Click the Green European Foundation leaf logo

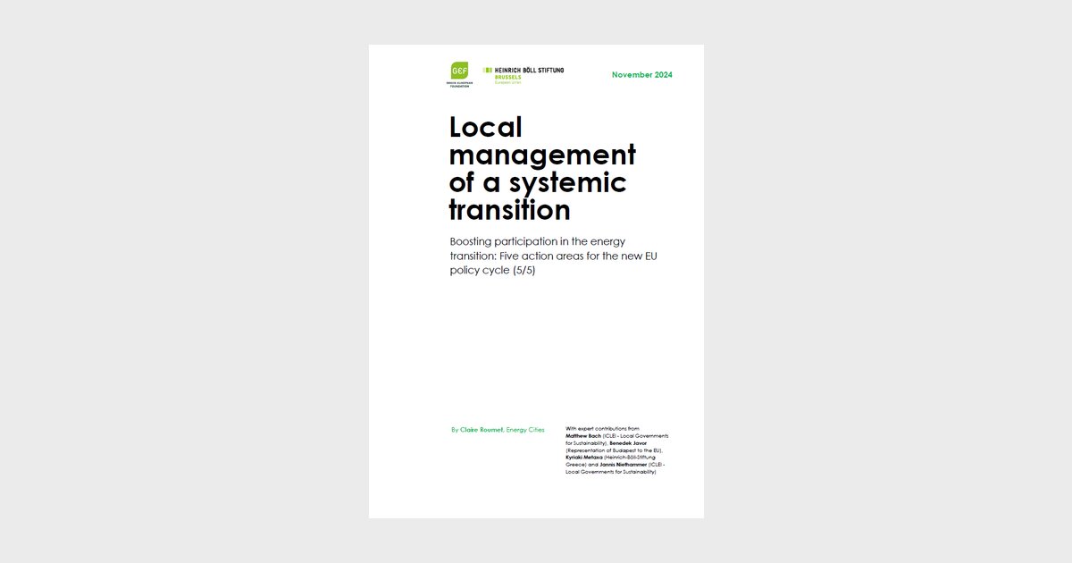459,71
